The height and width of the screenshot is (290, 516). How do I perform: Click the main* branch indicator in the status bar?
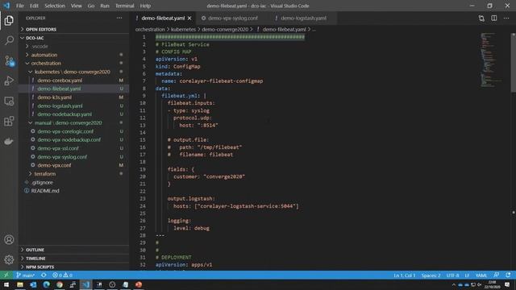(25, 275)
